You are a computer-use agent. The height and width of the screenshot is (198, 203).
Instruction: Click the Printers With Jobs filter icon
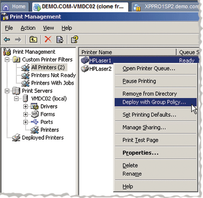[x=25, y=83]
